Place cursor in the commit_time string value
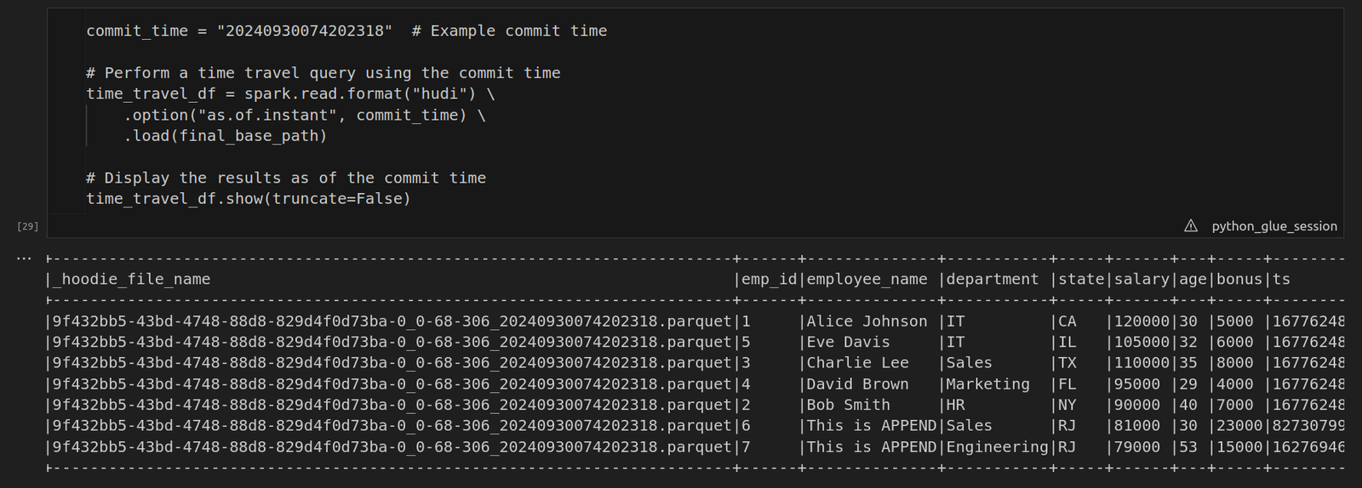Screen dimensions: 1362x488 (x=304, y=31)
